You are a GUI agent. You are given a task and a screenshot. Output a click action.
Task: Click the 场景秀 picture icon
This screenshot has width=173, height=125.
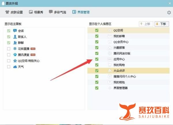(x=31, y=12)
